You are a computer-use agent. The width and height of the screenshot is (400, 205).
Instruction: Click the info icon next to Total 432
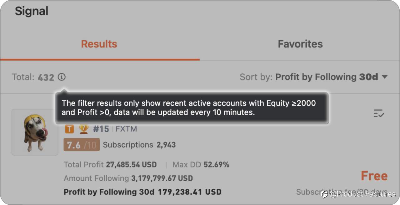[x=62, y=77]
